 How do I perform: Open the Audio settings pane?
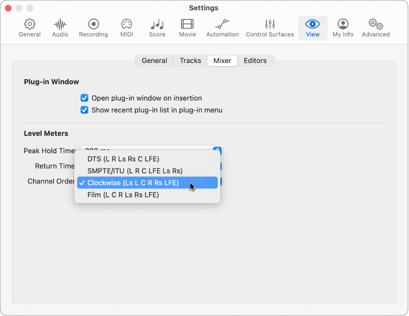coord(60,28)
